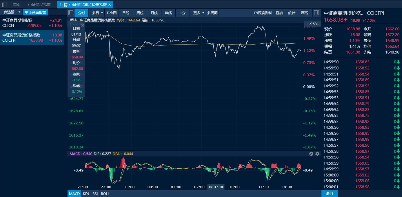The height and width of the screenshot is (197, 402).
Task: Click the 09:07:00 time axis marker
Action: coord(216,187)
